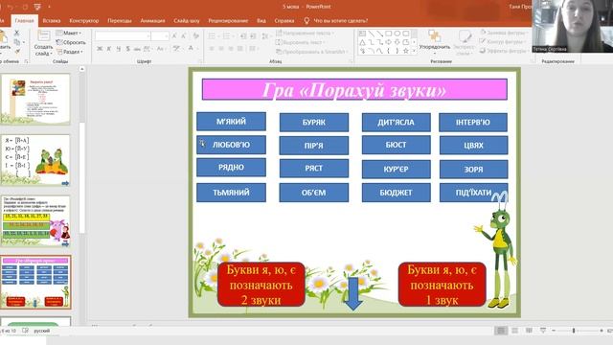Open the Конструктор ribbon tab
Viewport: 613px width, 345px height.
[84, 21]
